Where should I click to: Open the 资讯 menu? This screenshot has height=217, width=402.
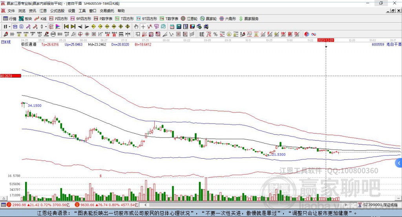[32, 11]
